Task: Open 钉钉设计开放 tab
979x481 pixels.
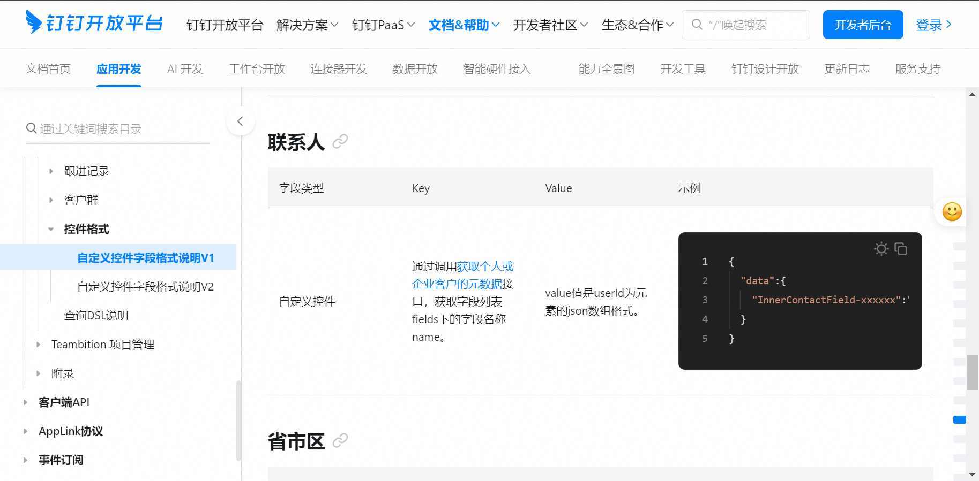Action: [765, 69]
